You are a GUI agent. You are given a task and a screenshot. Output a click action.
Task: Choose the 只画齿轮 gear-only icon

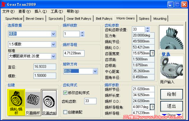pyautogui.click(x=49, y=102)
